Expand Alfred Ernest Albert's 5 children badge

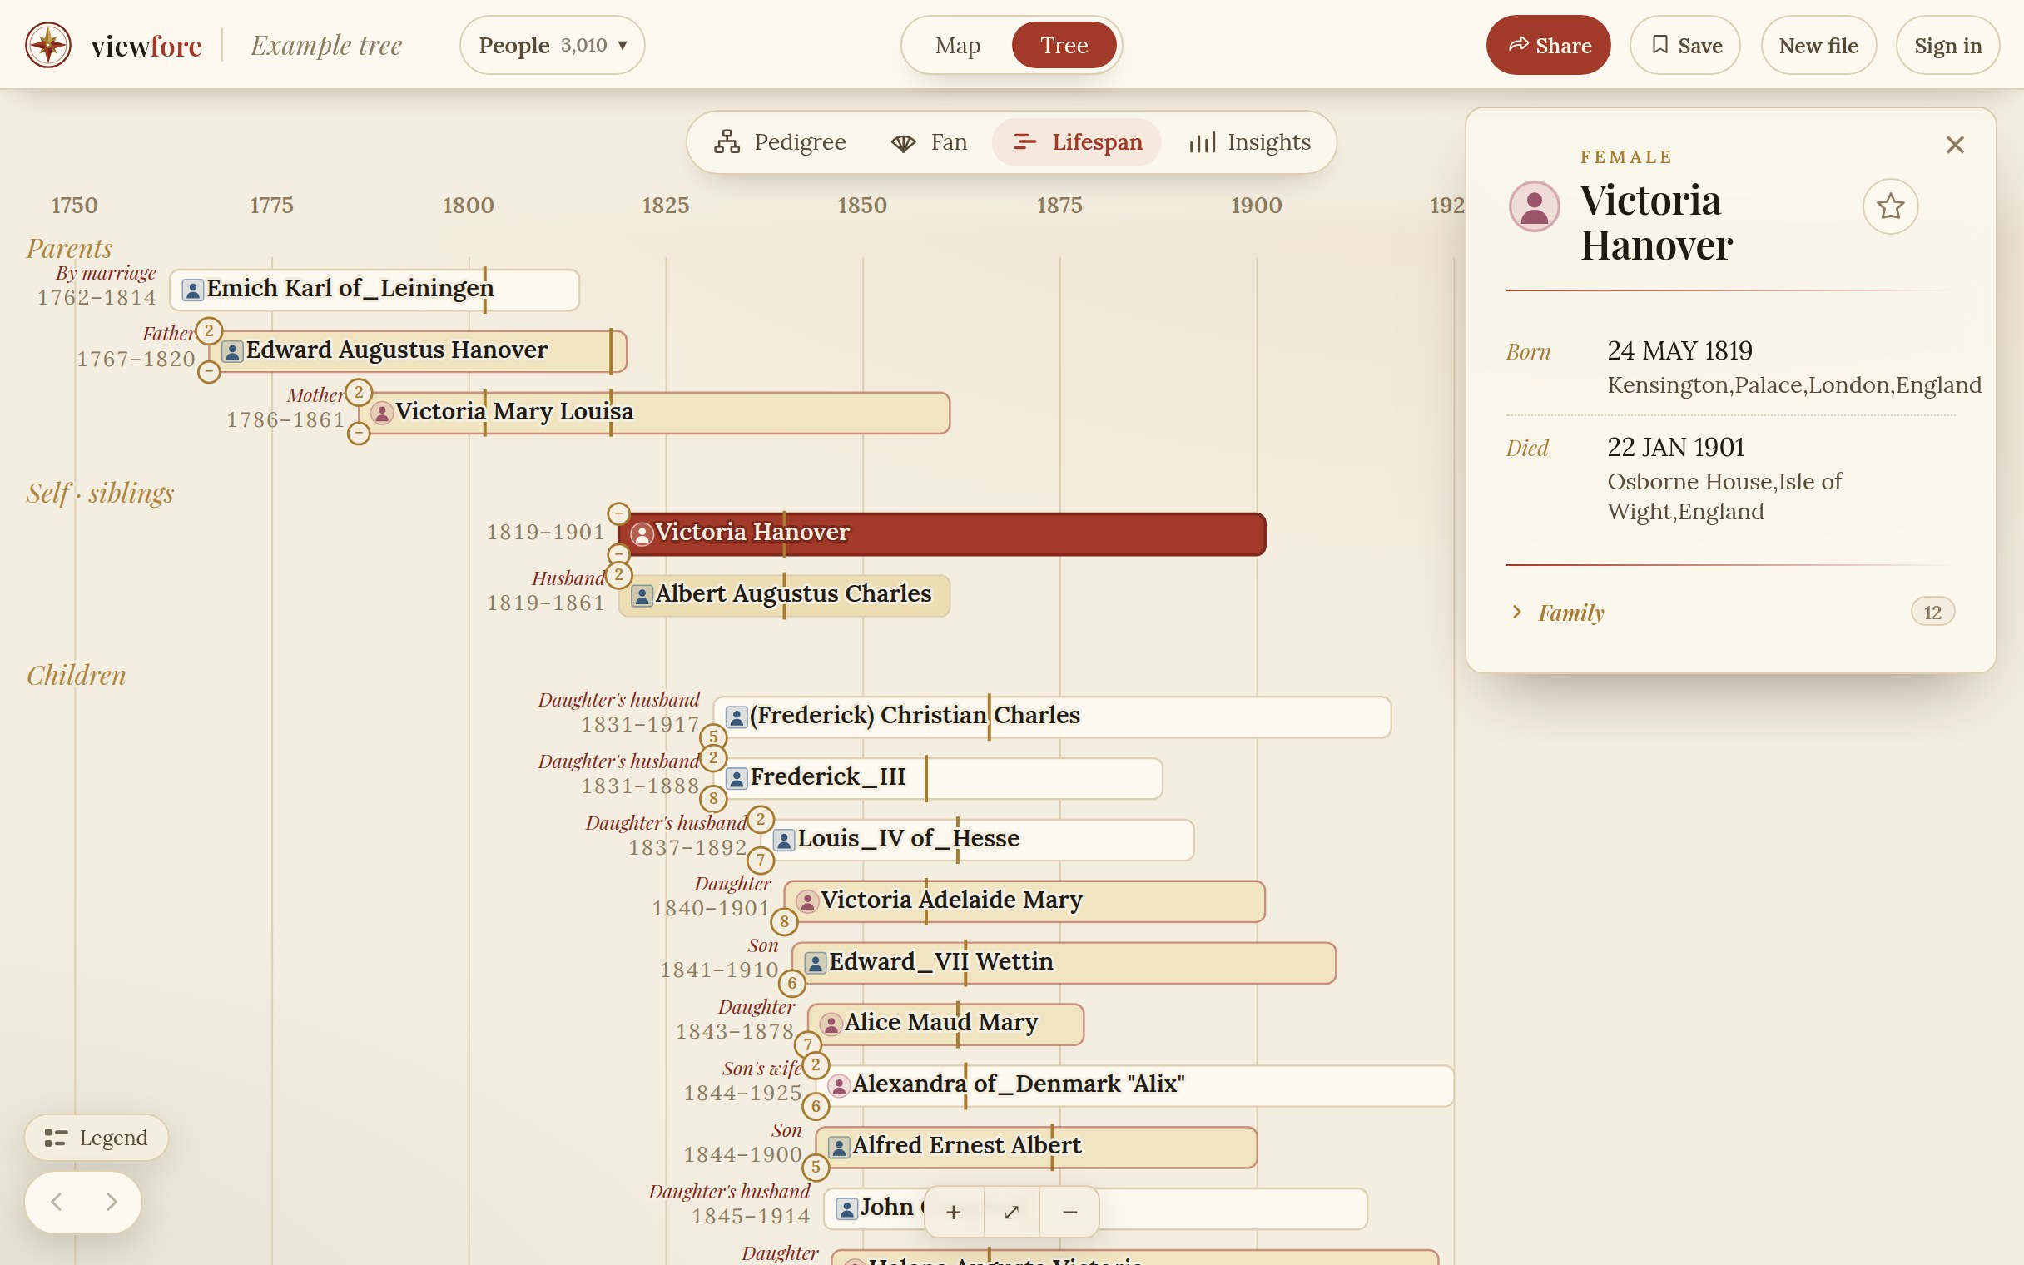pyautogui.click(x=816, y=1167)
